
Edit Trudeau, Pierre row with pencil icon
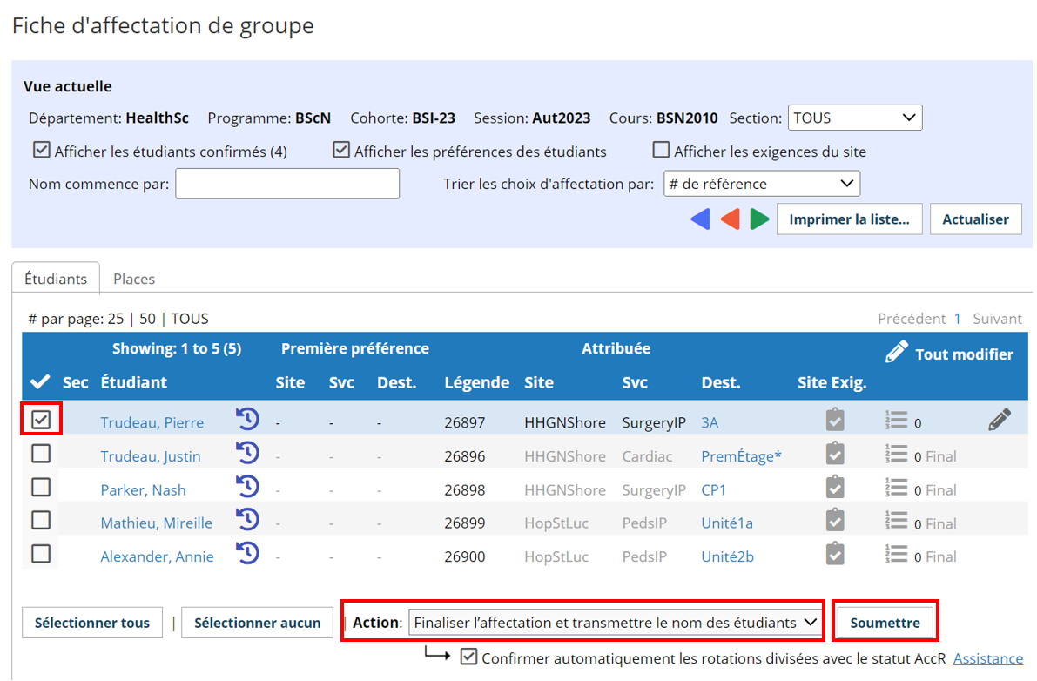coord(1000,420)
